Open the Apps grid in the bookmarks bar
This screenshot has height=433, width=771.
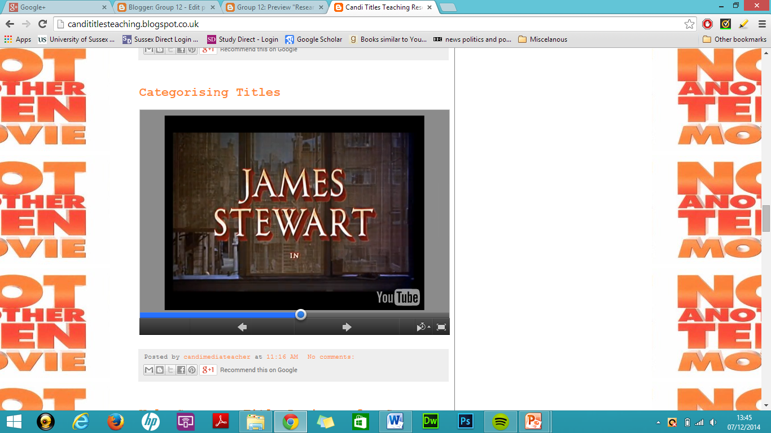point(17,39)
